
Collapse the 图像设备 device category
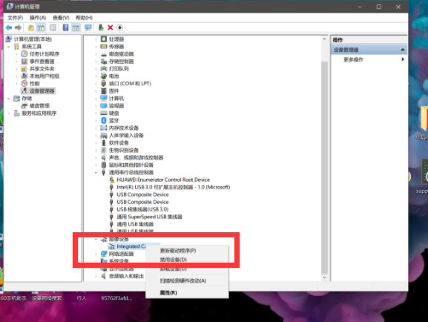[x=96, y=239]
